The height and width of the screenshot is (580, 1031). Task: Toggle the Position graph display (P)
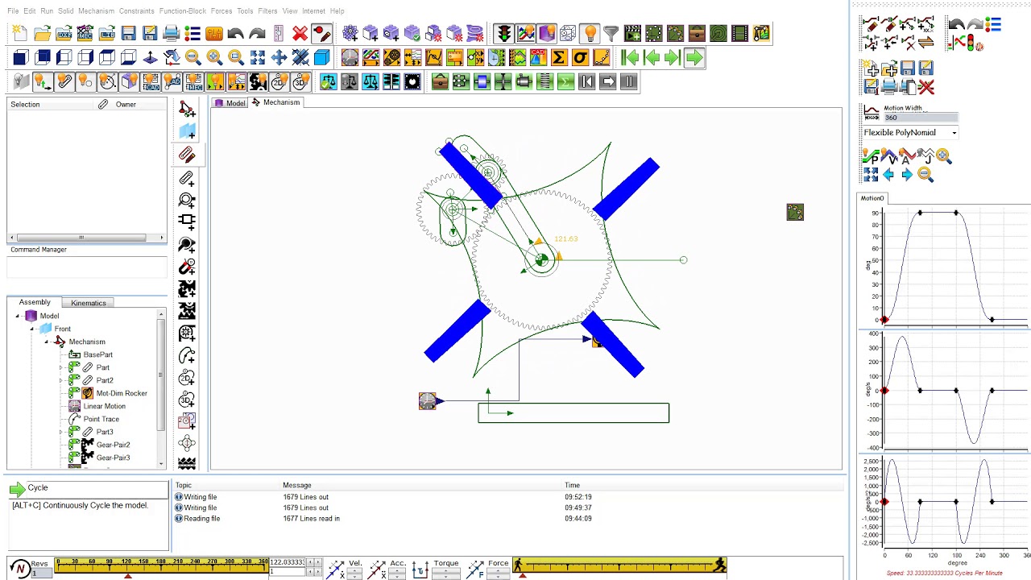coord(871,156)
